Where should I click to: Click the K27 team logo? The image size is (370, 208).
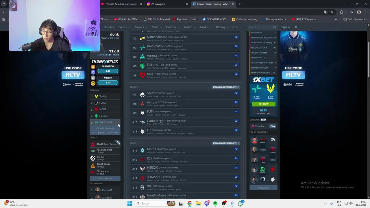point(142,160)
